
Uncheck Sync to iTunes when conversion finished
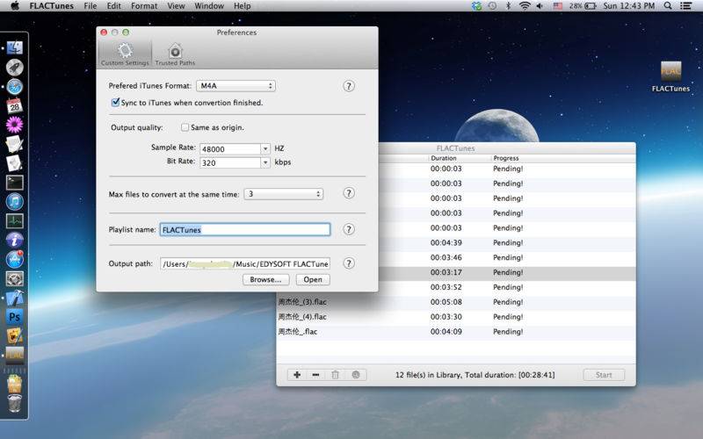pyautogui.click(x=115, y=102)
